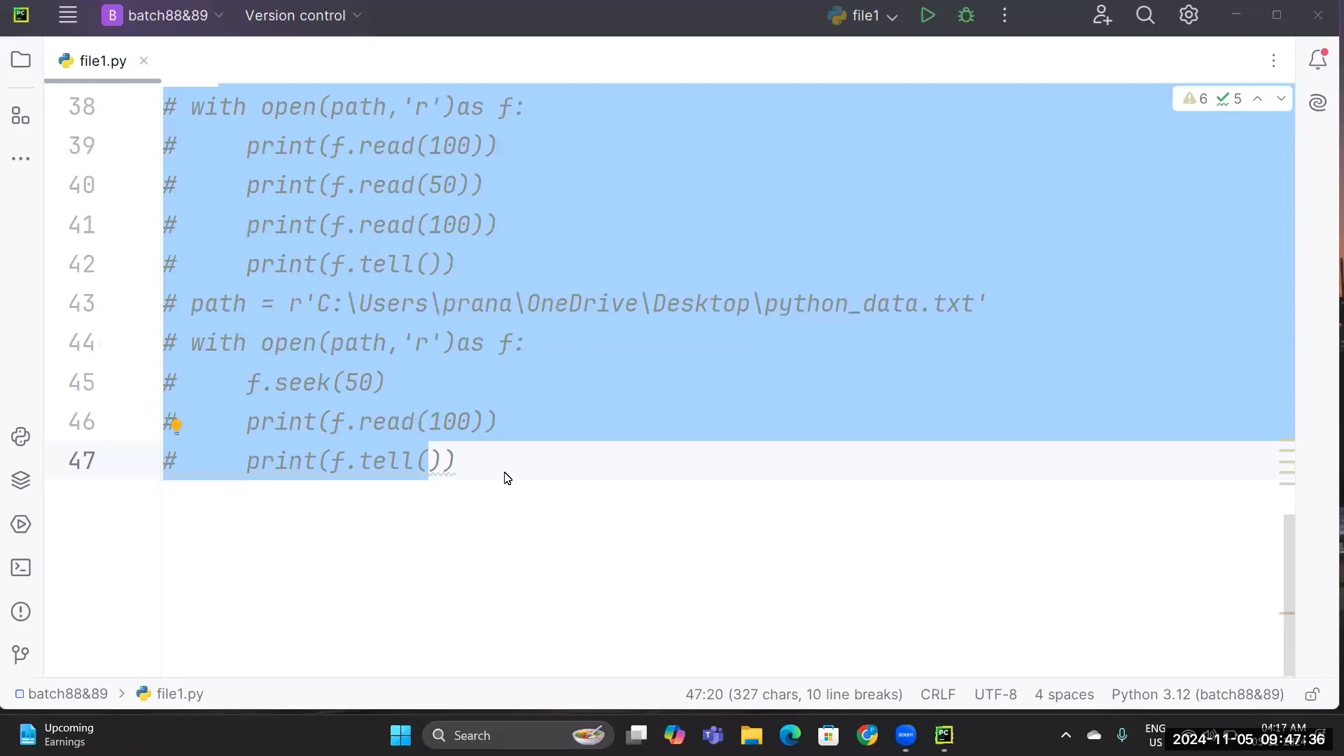The height and width of the screenshot is (756, 1344).
Task: Open the Services tool window
Action: pos(20,525)
